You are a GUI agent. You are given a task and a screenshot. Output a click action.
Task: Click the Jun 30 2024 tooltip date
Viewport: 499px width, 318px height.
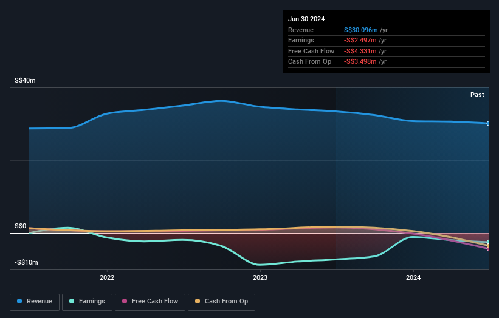306,19
